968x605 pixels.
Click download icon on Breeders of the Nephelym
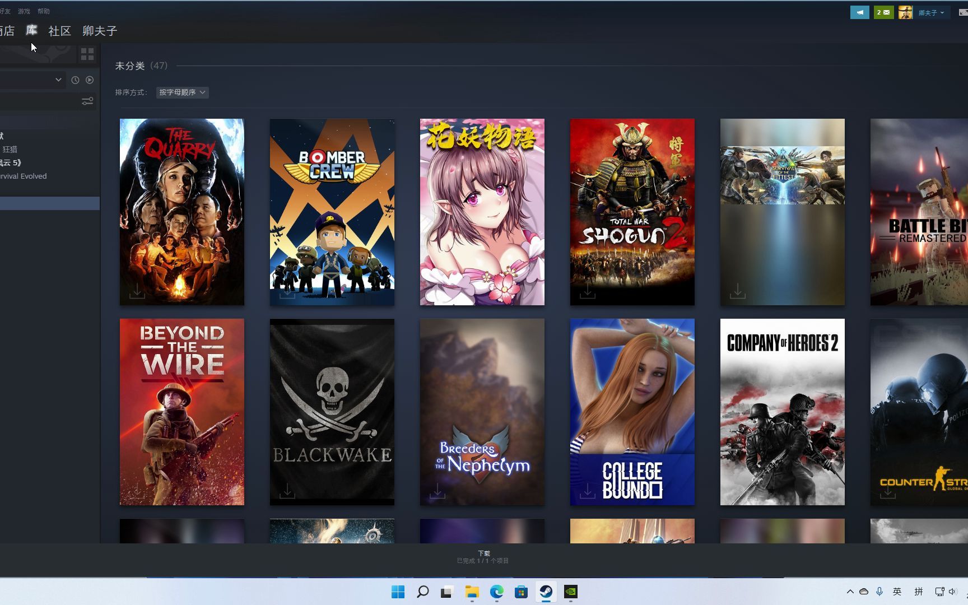click(438, 491)
